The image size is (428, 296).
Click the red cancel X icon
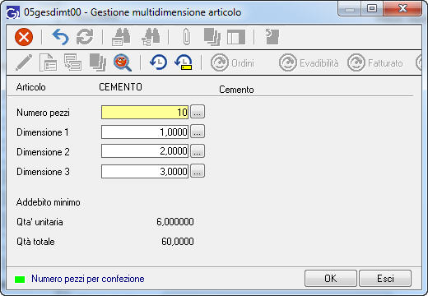[x=24, y=37]
